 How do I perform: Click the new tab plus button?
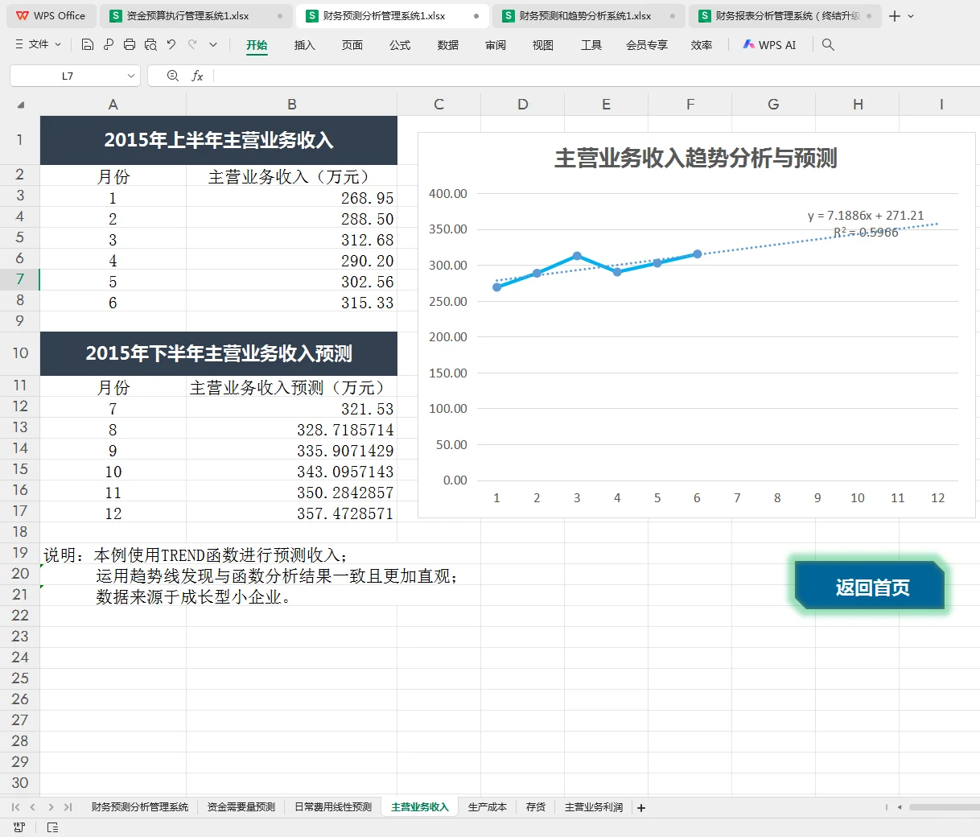(895, 16)
